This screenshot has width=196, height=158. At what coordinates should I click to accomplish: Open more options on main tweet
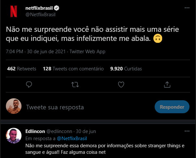pos(187,7)
